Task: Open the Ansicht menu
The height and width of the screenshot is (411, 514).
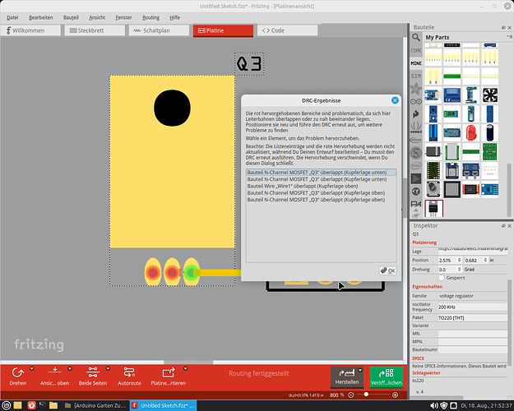Action: pyautogui.click(x=97, y=17)
